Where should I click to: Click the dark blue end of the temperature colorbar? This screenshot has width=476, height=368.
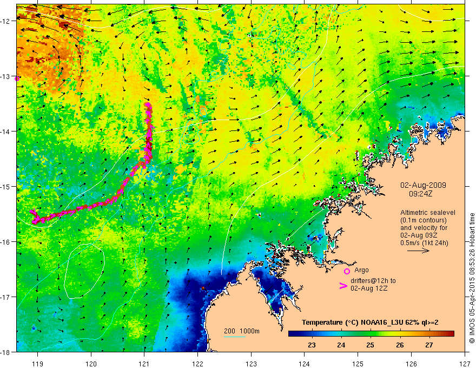(x=293, y=334)
